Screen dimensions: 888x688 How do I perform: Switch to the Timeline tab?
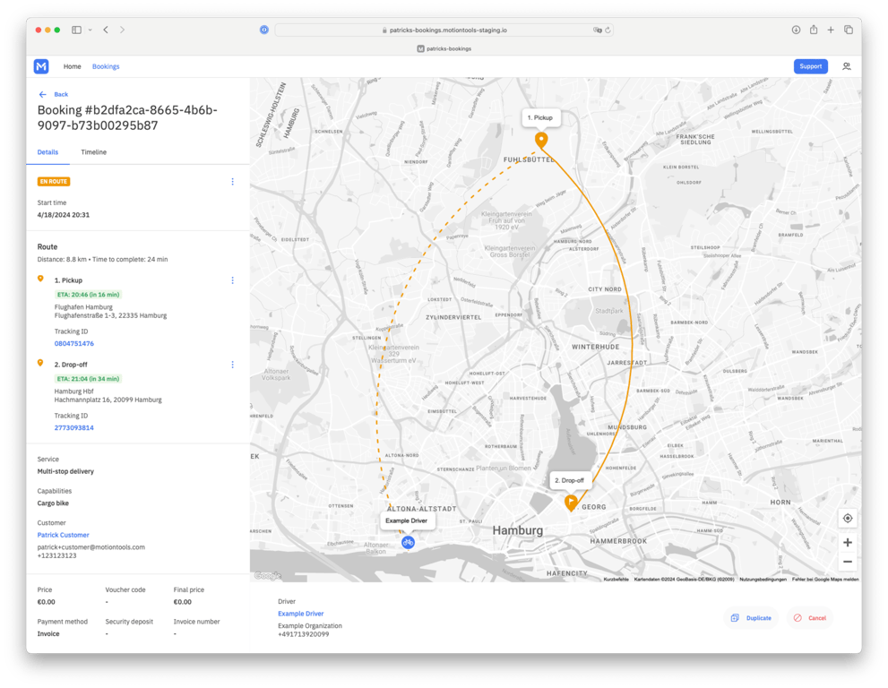pos(93,152)
